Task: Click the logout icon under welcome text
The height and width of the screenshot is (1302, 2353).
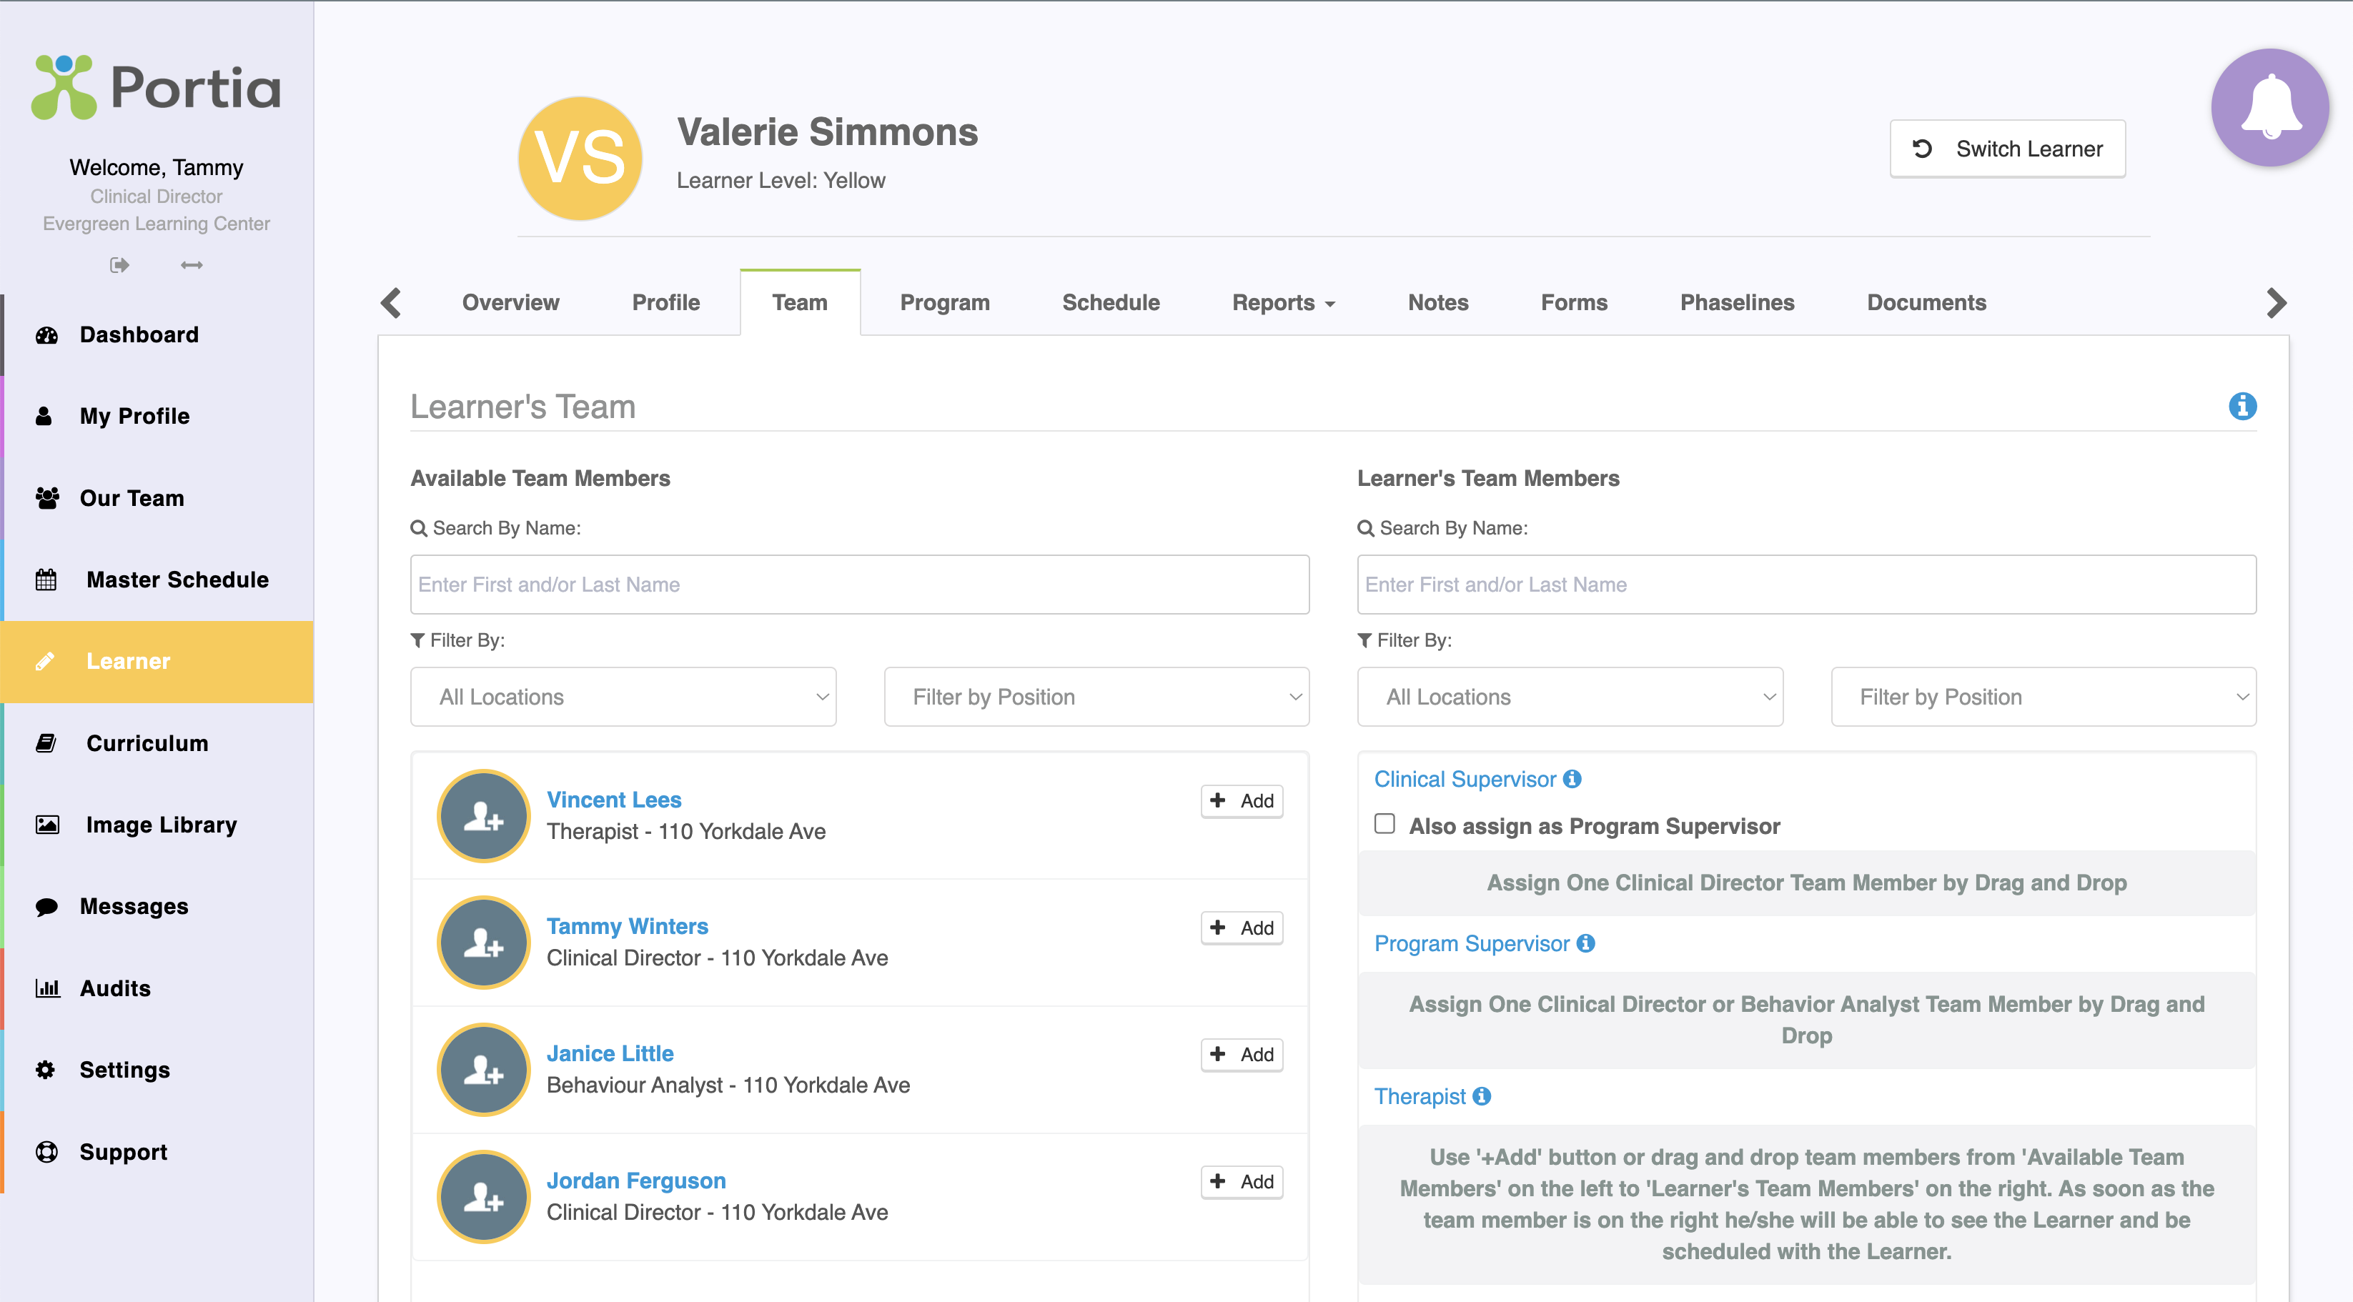Action: point(119,265)
